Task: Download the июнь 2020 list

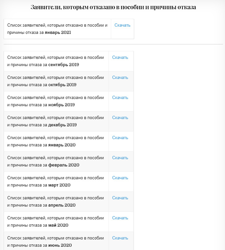Action: [120, 238]
